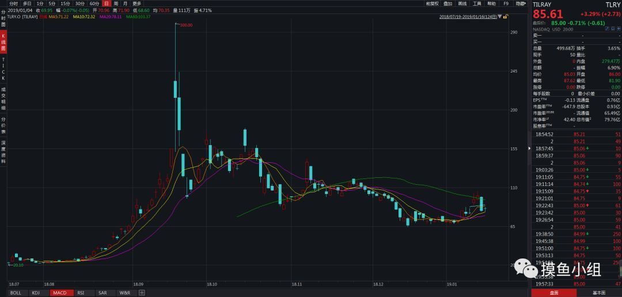This screenshot has height=297, width=622.
Task: Click the 市盈率 -647.9 value
Action: click(568, 106)
